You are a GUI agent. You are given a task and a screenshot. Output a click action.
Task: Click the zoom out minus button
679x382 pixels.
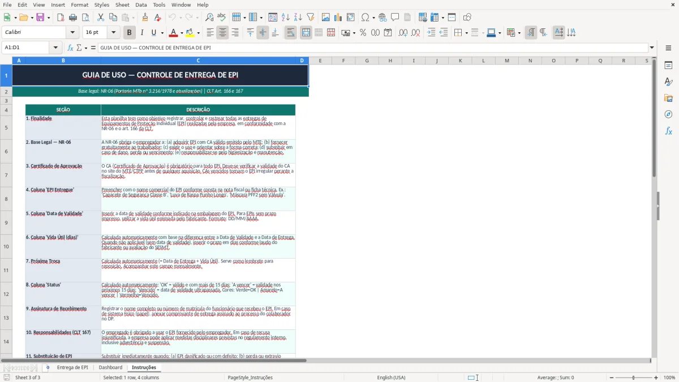click(x=611, y=377)
